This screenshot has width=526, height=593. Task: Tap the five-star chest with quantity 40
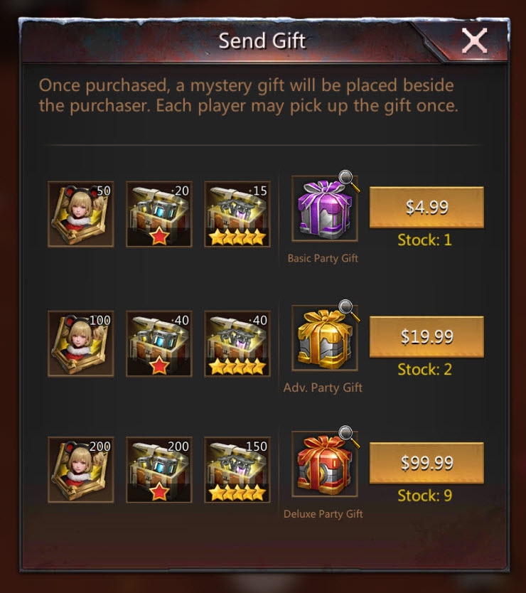(237, 343)
